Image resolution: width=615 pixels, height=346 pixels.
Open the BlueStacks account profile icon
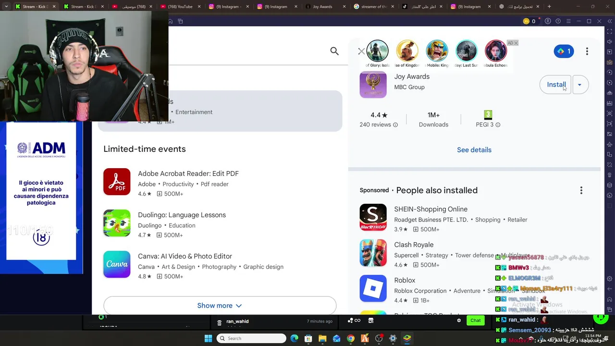click(548, 21)
